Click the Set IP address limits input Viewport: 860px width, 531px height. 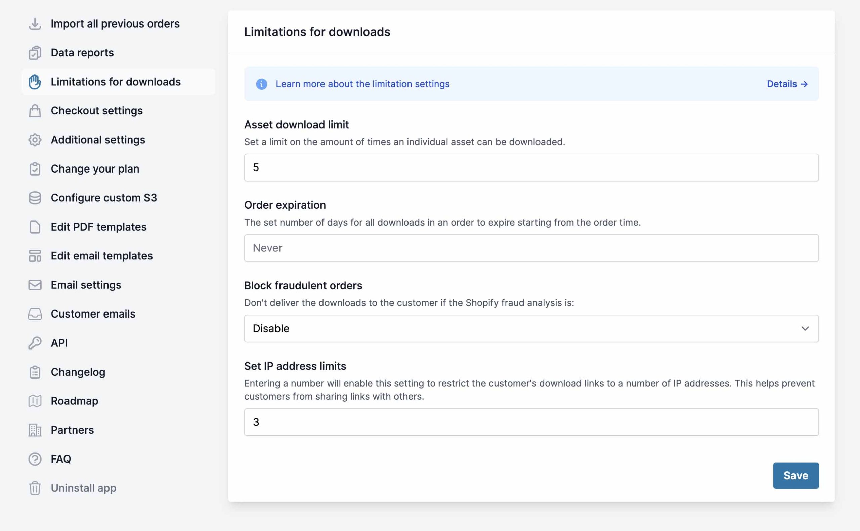click(531, 422)
